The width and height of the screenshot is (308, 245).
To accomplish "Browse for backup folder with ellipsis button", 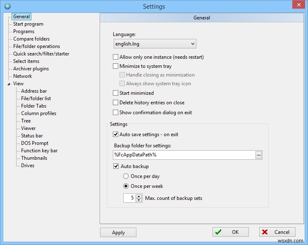I will click(x=259, y=155).
